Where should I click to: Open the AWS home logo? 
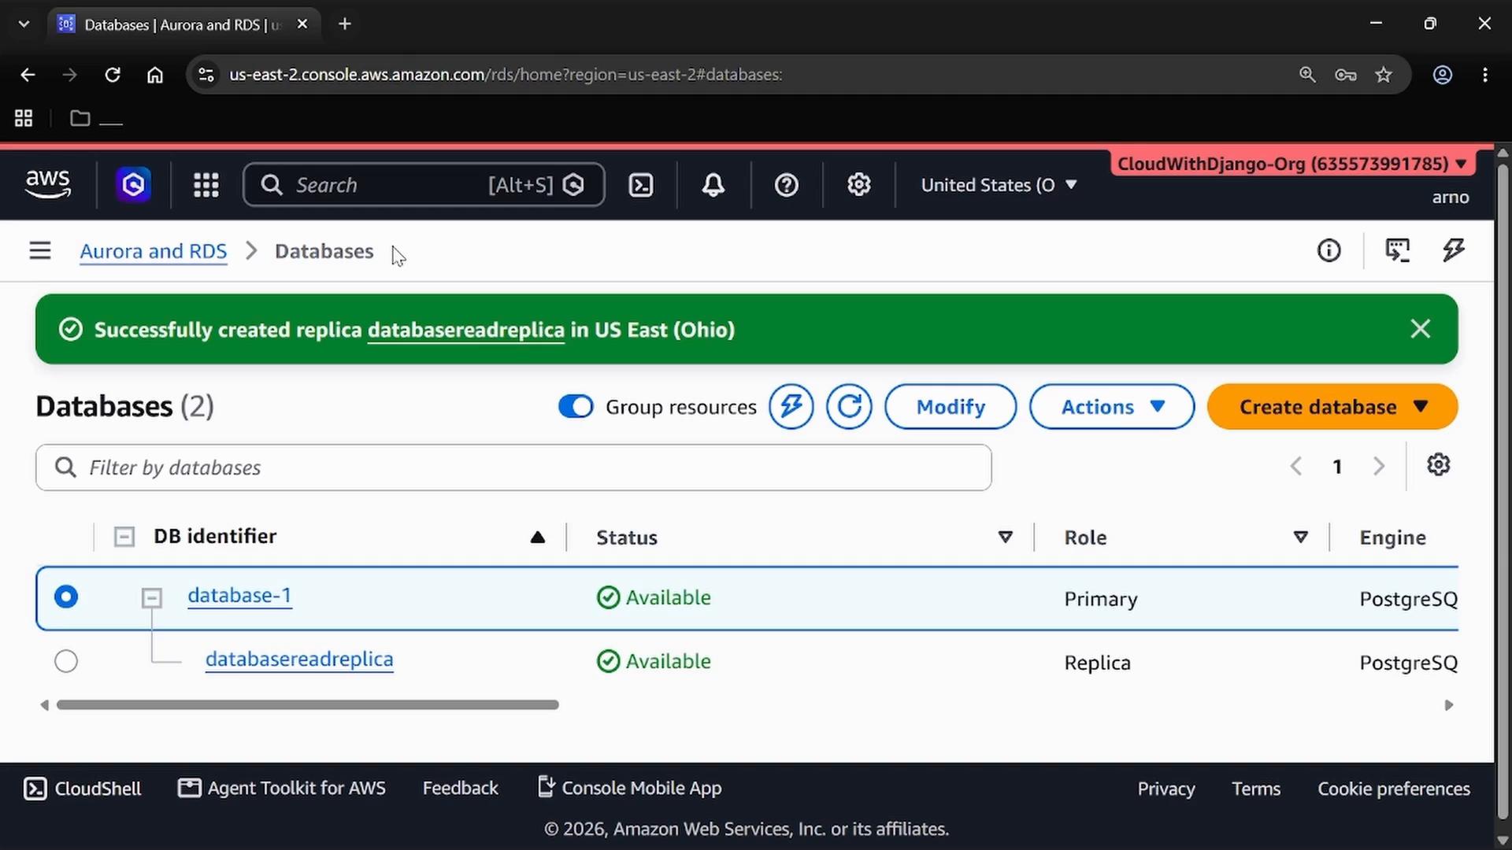pyautogui.click(x=48, y=184)
